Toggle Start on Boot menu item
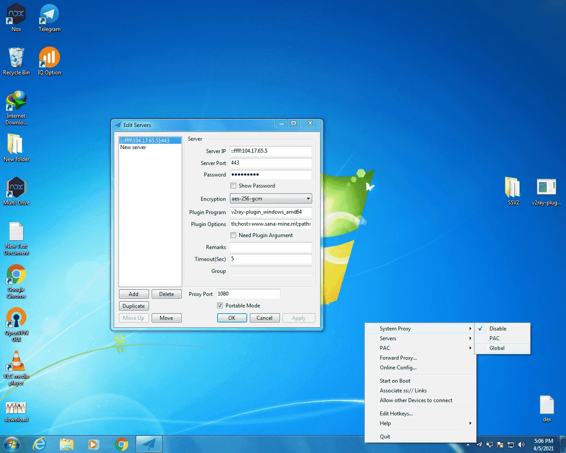The height and width of the screenshot is (453, 566). 421,381
